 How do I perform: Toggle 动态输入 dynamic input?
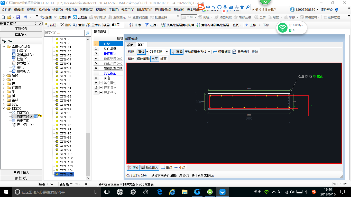(149, 168)
